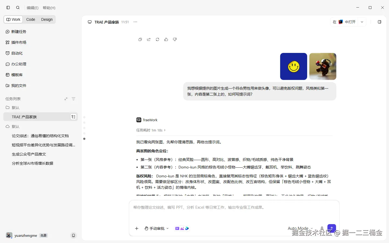Collapse all groups in 任务列表
Image resolution: width=389 pixels, height=243 pixels.
pyautogui.click(x=66, y=99)
